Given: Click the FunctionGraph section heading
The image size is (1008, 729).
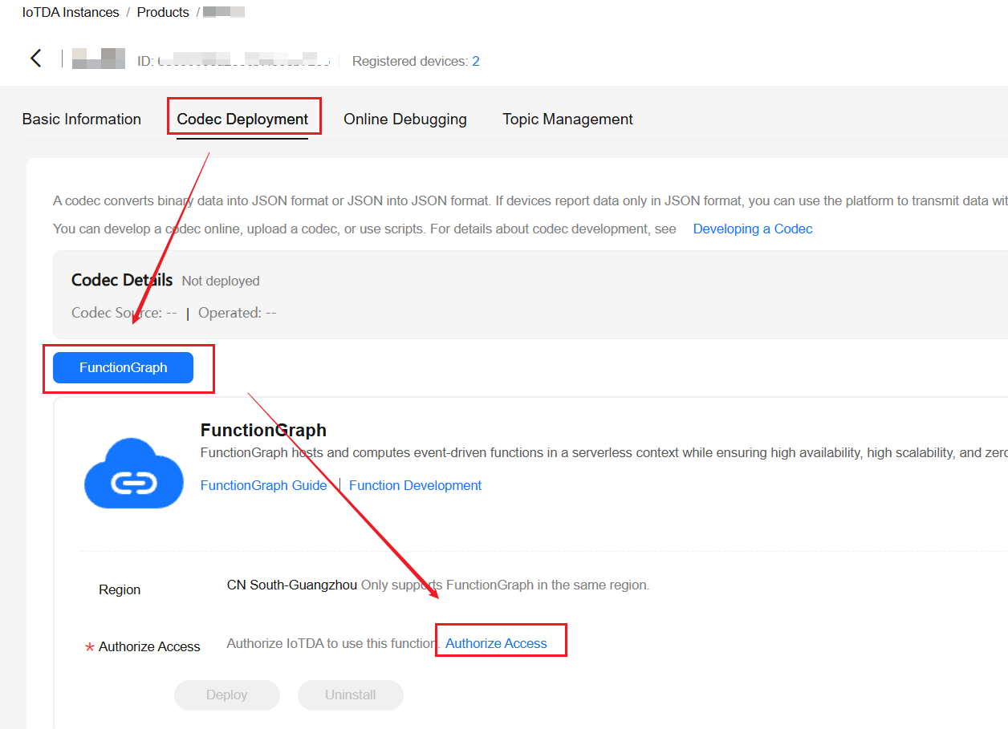Looking at the screenshot, I should (x=263, y=430).
